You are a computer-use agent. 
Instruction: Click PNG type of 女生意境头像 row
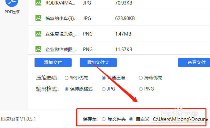pos(88,34)
